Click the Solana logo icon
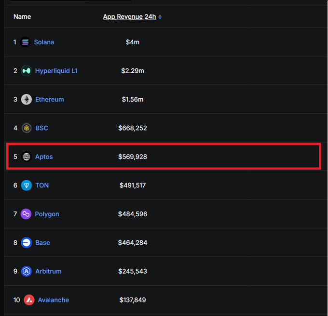The height and width of the screenshot is (316, 328). click(25, 42)
